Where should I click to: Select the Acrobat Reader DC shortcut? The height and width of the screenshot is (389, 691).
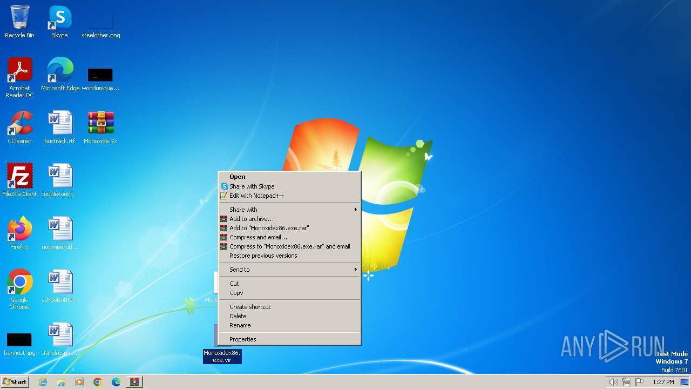pyautogui.click(x=19, y=78)
